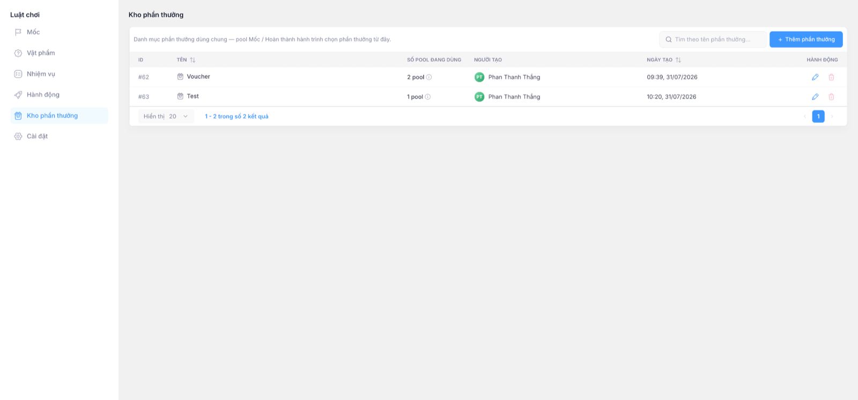Viewport: 858px width, 400px height.
Task: Edit the Voucher reward with pencil icon
Action: (x=815, y=77)
